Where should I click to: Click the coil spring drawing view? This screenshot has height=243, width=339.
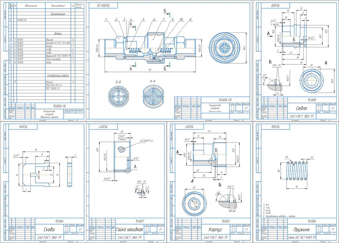point(297,171)
